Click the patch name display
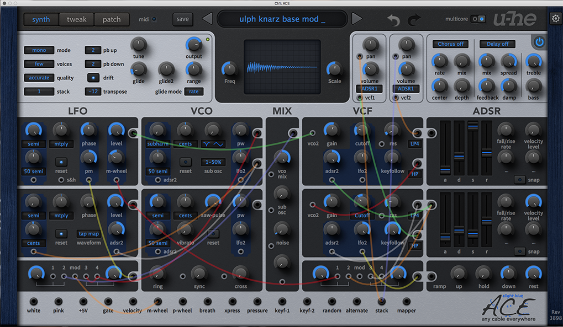The height and width of the screenshot is (327, 563). [282, 19]
